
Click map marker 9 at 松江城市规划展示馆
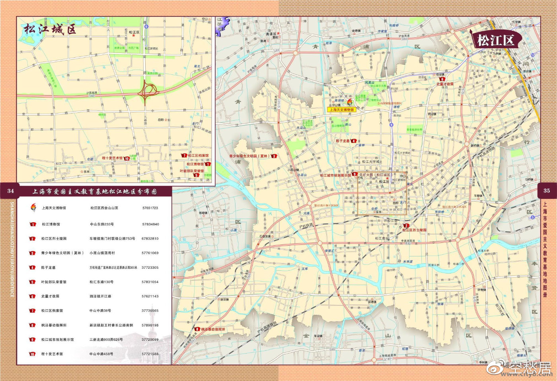click(354, 174)
